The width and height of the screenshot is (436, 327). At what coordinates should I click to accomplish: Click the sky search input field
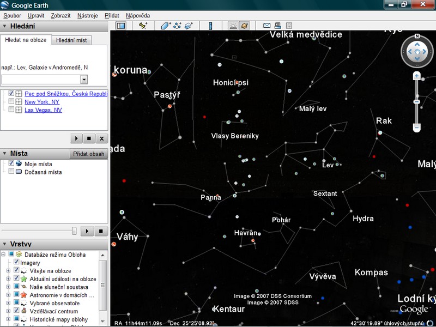coord(41,80)
